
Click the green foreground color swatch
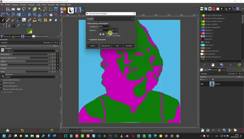29,30
